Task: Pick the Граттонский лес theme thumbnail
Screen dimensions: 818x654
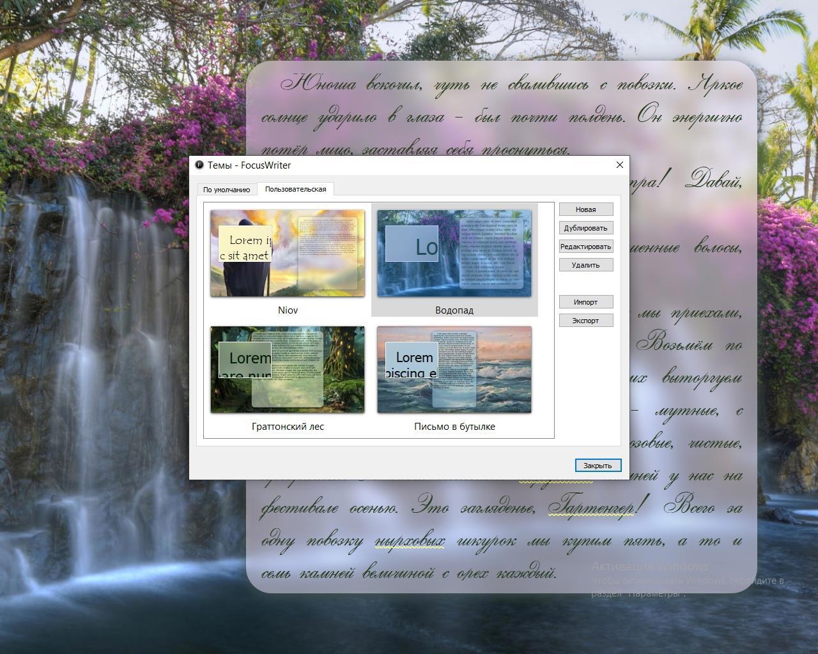Action: 288,370
